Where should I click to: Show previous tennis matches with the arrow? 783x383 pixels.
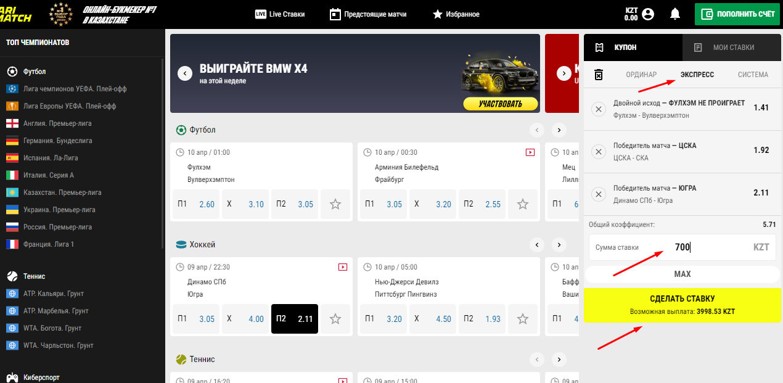point(537,359)
